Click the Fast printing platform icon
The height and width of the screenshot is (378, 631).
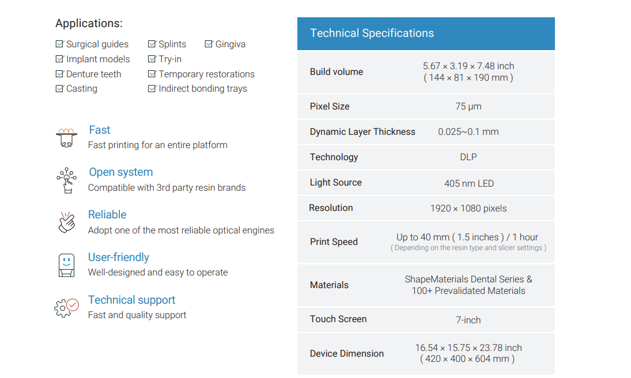66,138
